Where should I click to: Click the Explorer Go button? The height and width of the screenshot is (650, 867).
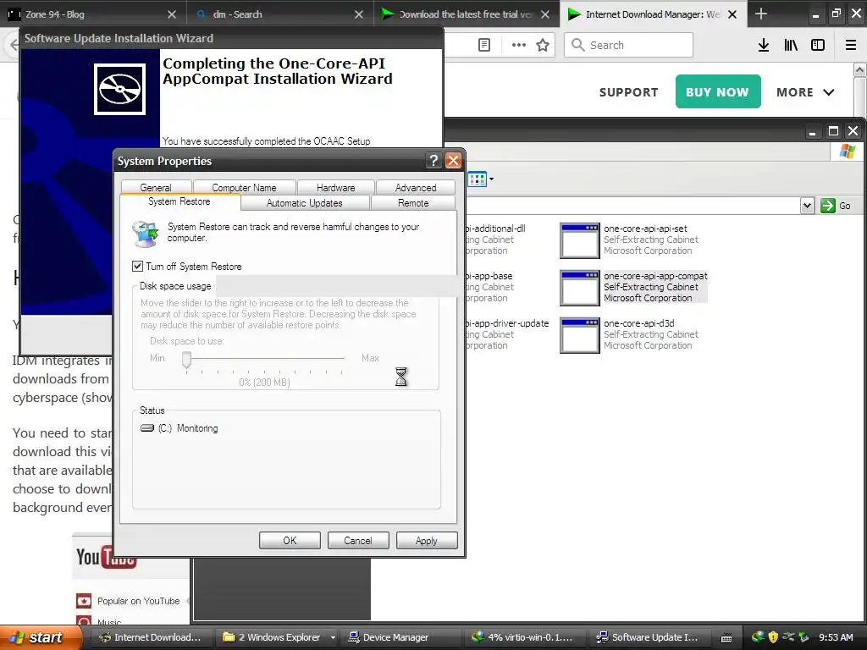point(836,206)
